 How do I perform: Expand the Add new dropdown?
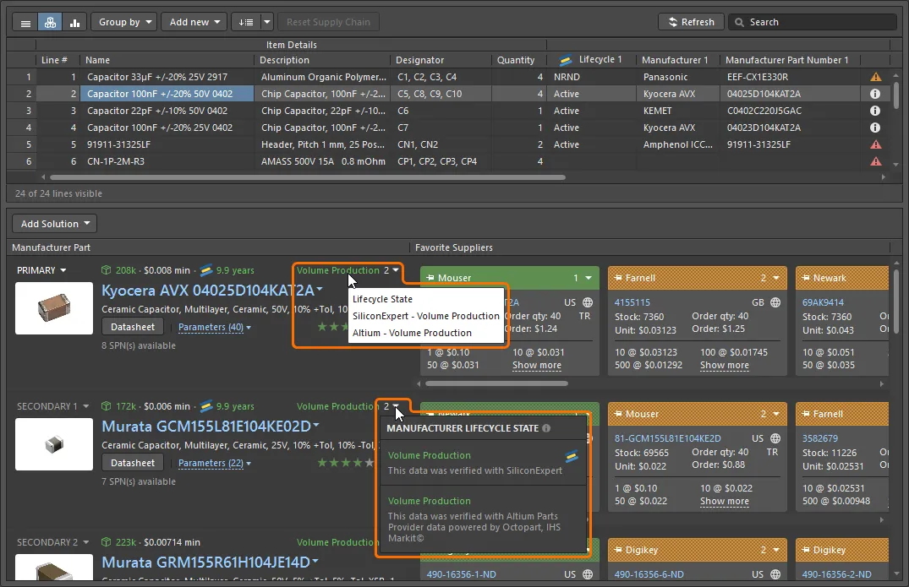pos(194,22)
